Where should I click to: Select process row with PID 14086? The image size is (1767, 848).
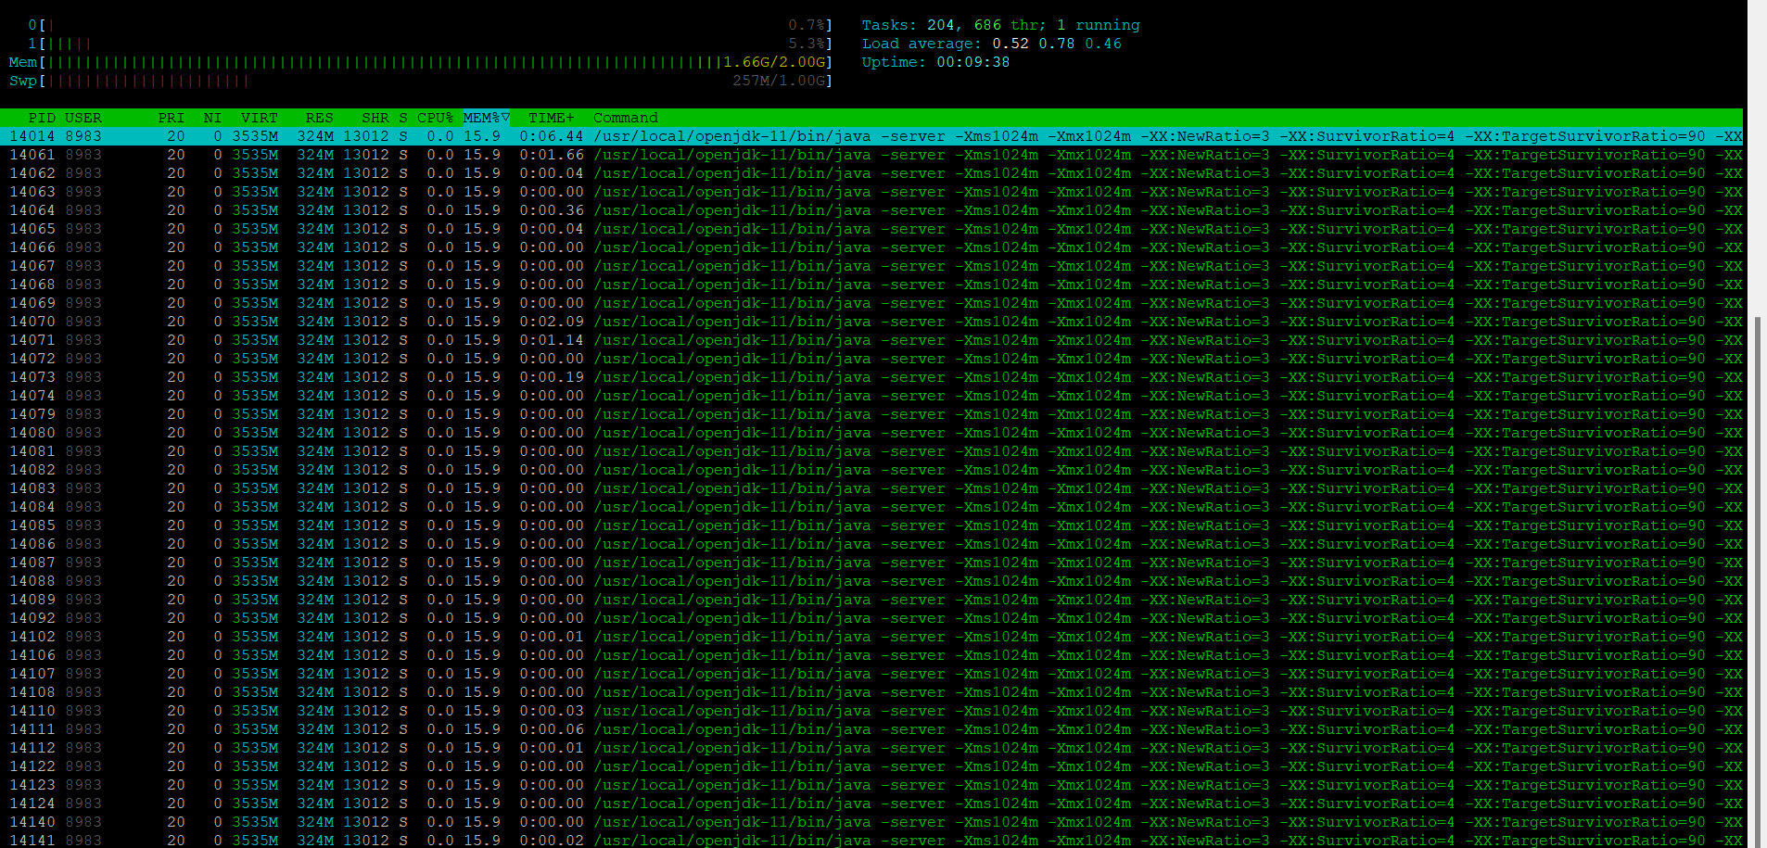click(x=871, y=544)
